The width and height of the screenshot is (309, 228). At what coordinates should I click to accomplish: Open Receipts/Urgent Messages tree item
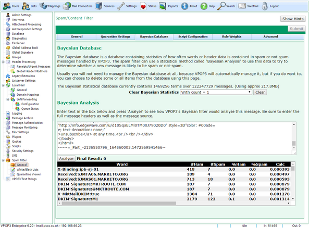(x=33, y=67)
